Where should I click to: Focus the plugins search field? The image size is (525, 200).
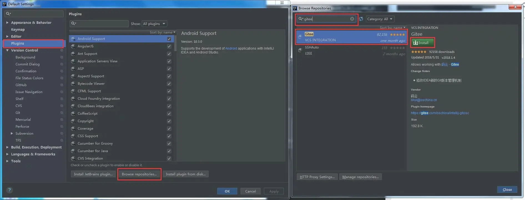(x=99, y=24)
